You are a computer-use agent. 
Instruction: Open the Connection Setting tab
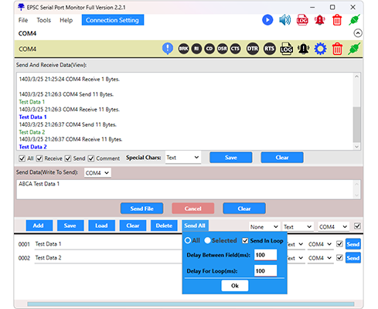tap(113, 20)
